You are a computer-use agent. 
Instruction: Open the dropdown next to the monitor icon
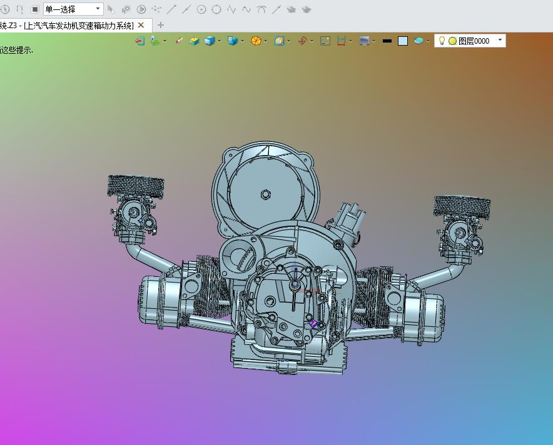point(374,41)
